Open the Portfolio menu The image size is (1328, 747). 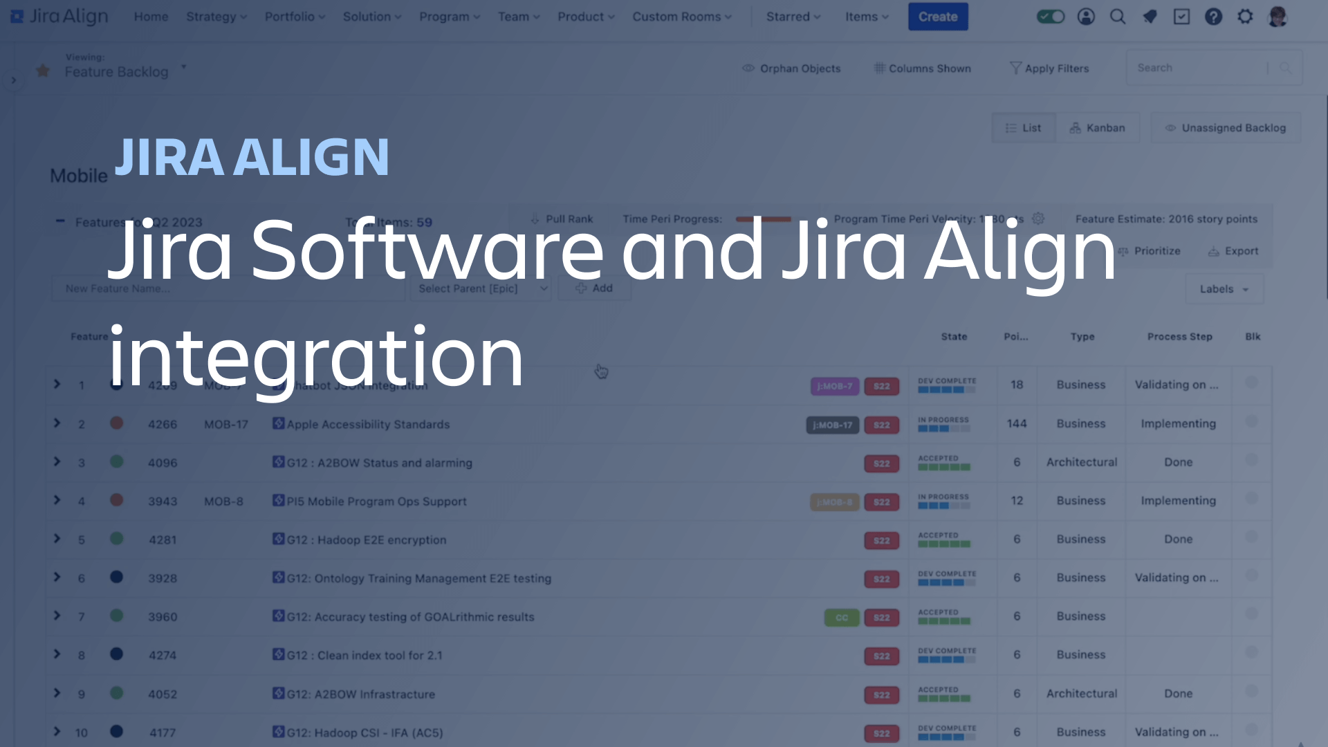[293, 17]
